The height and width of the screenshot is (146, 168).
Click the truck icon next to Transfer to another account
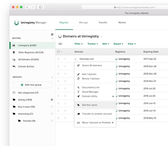(79, 114)
